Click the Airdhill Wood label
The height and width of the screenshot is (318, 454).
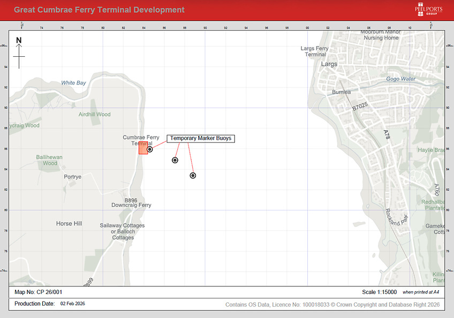point(94,115)
